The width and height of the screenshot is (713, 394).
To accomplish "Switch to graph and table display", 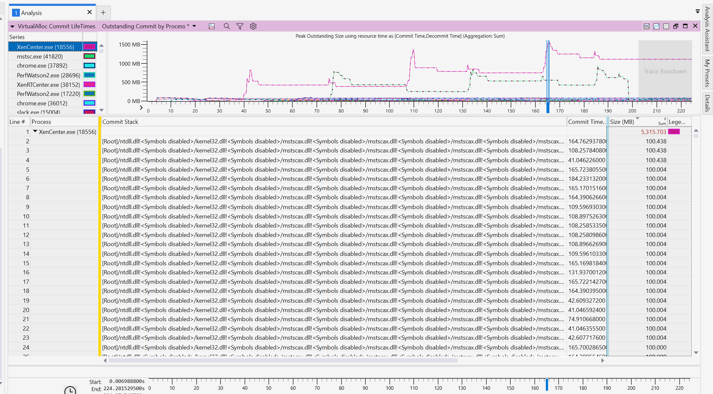I will (647, 26).
